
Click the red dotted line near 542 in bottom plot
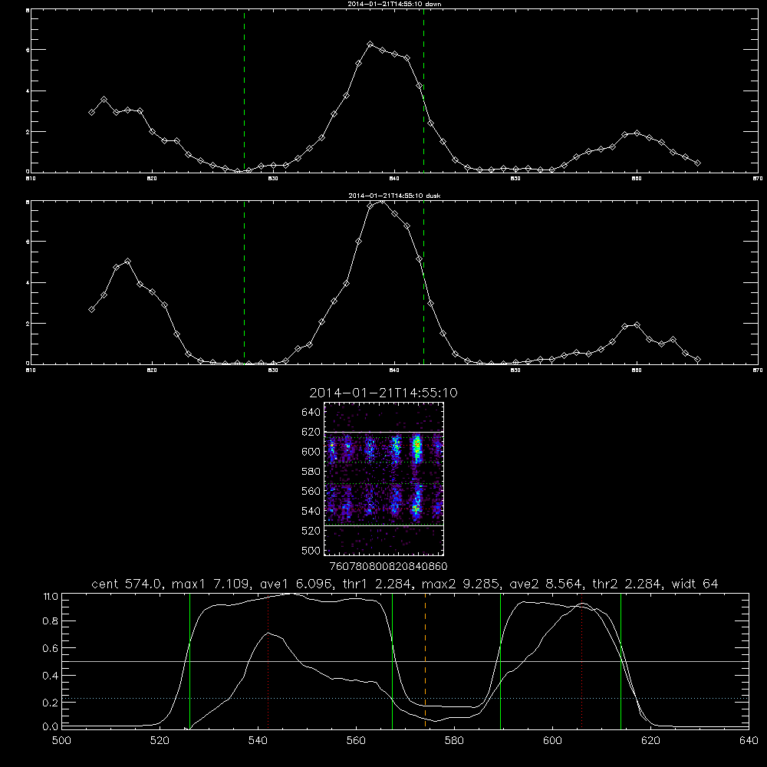[268, 661]
